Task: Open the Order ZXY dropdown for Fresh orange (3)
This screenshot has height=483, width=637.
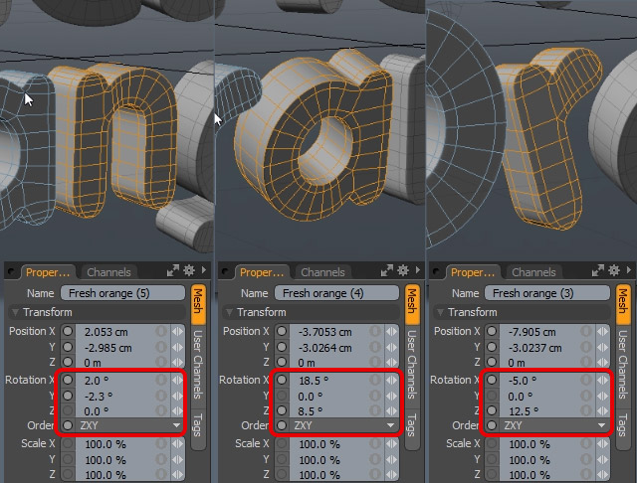Action: click(x=554, y=425)
